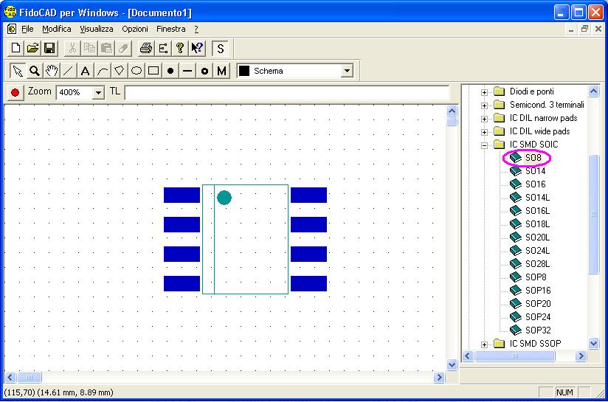The height and width of the screenshot is (402, 608).
Task: Select the text tool
Action: (85, 71)
